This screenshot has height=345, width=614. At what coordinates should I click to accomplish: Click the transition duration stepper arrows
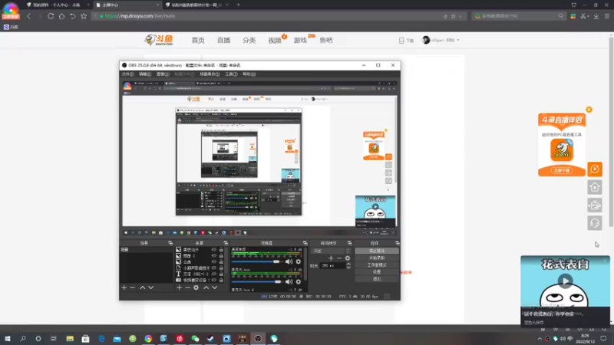coord(348,265)
